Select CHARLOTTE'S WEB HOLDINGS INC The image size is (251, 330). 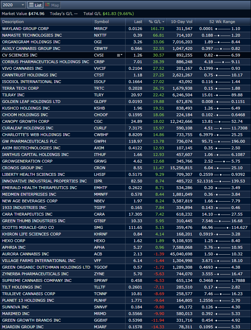[36, 135]
